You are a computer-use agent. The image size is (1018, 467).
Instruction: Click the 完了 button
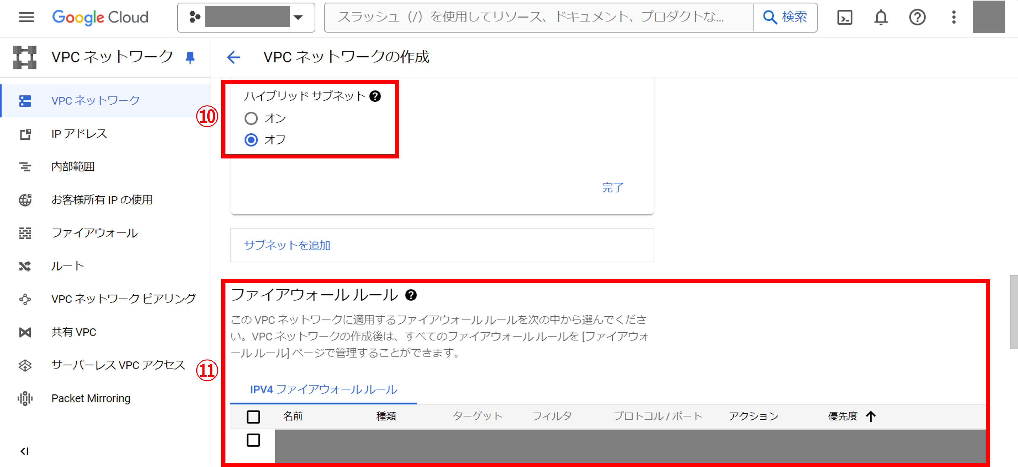[x=612, y=187]
